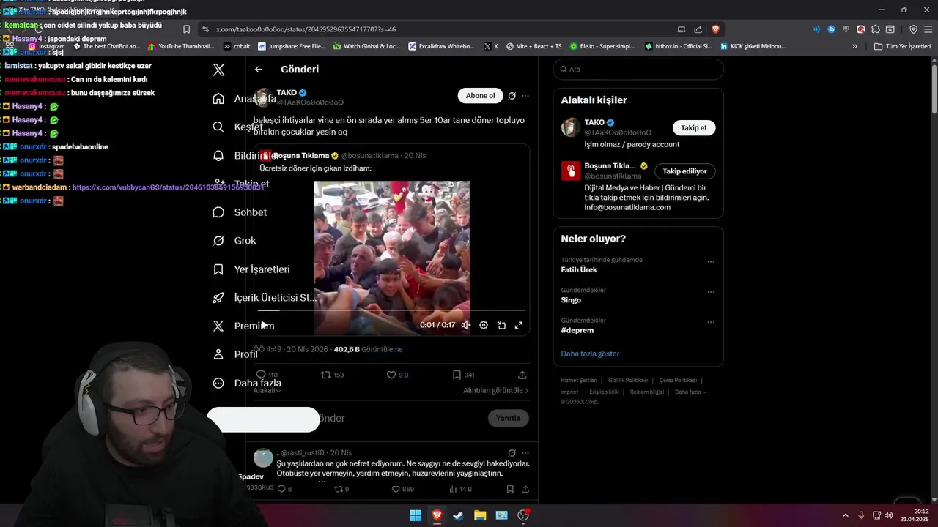
Task: Click the video progress bar
Action: [x=391, y=310]
